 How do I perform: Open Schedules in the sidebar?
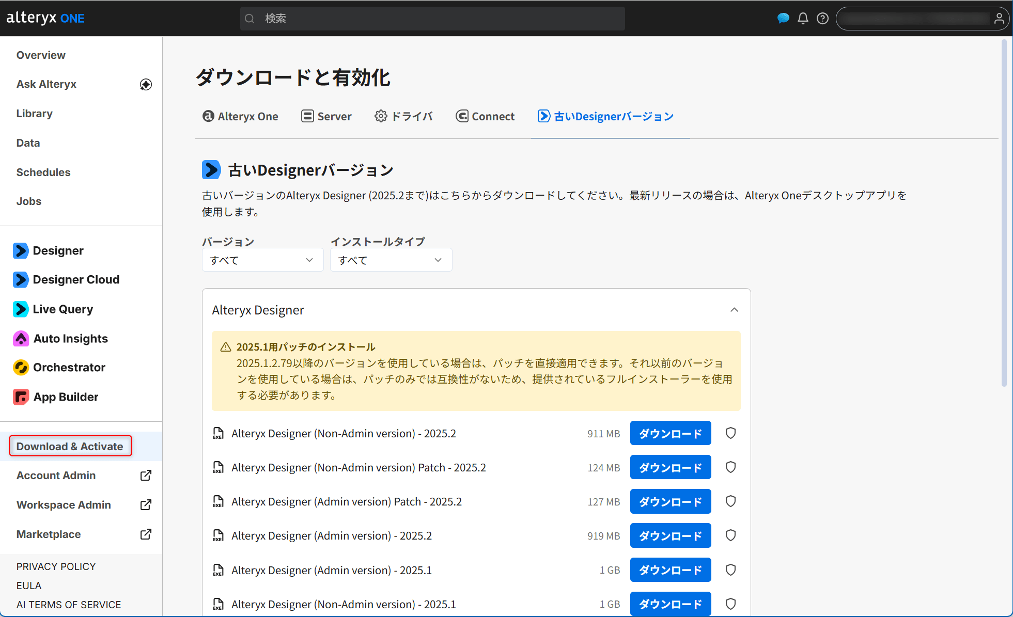point(43,172)
